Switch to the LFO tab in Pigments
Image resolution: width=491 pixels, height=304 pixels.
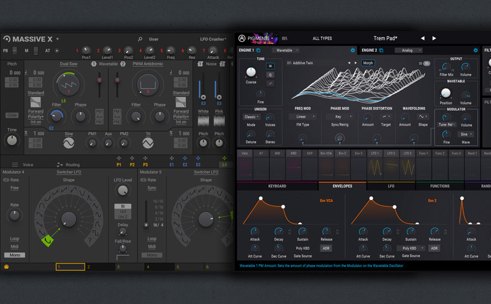pyautogui.click(x=391, y=186)
